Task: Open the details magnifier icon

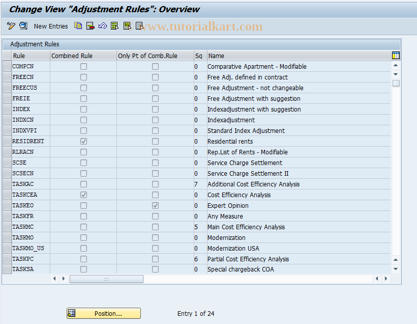Action: (23, 26)
